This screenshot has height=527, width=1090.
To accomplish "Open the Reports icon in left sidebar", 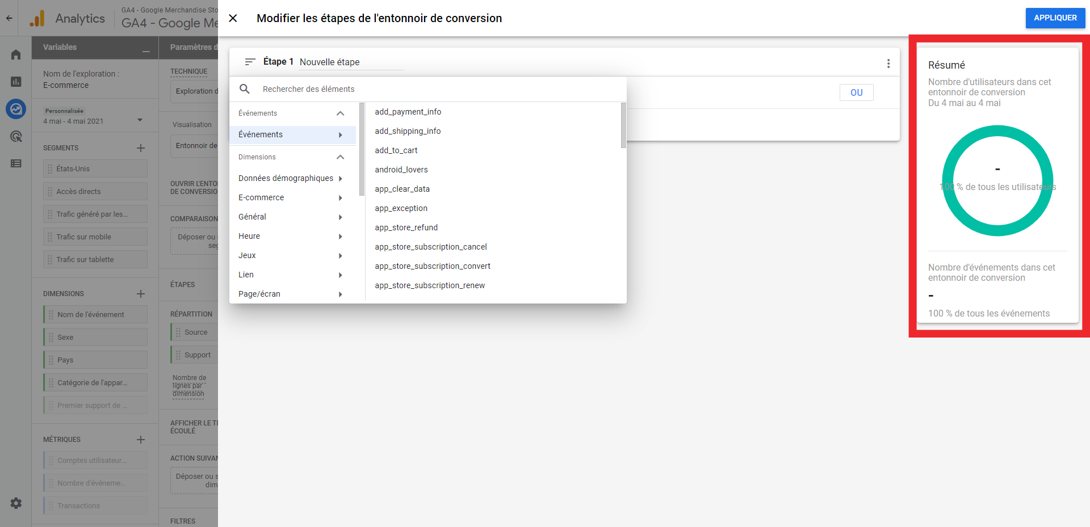I will tap(16, 82).
